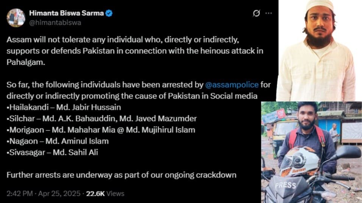362x203 pixels.
Task: Click the Grok slashed-circle icon
Action: point(256,14)
